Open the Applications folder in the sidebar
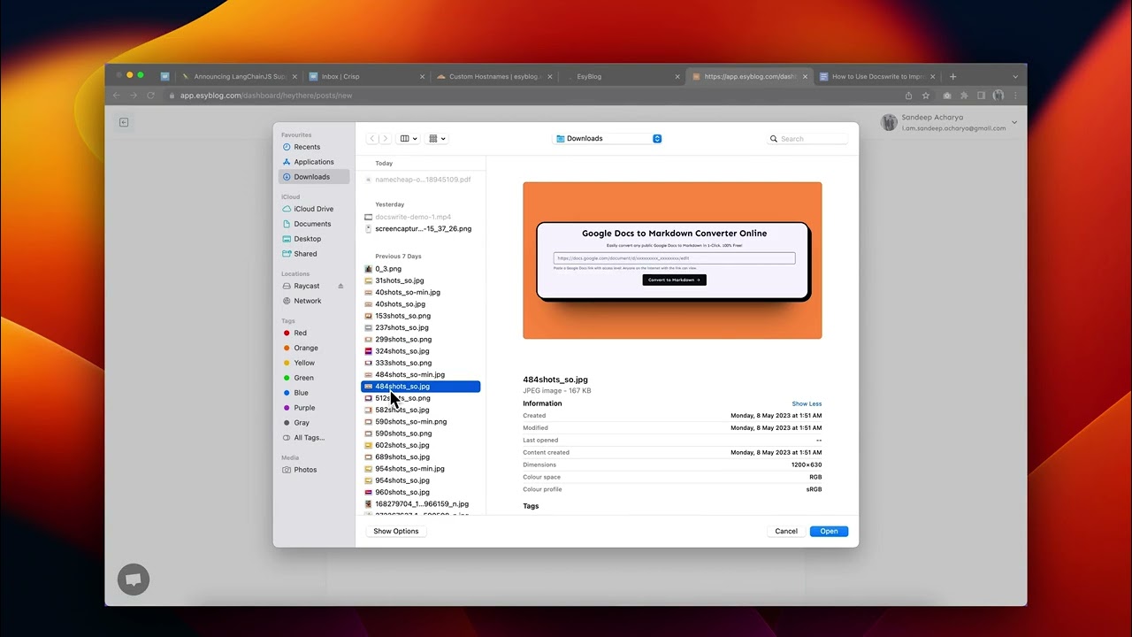This screenshot has width=1132, height=637. [x=313, y=162]
